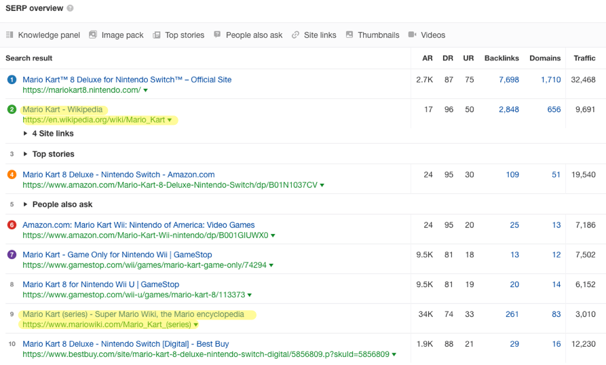Click the Traffic column header

[x=584, y=58]
